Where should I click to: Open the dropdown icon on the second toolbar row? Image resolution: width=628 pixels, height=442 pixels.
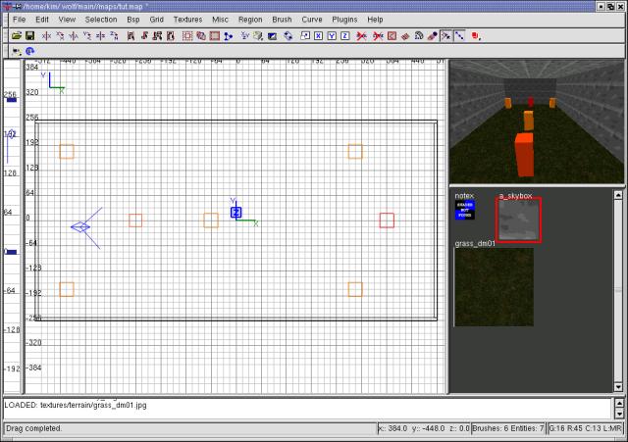17,51
